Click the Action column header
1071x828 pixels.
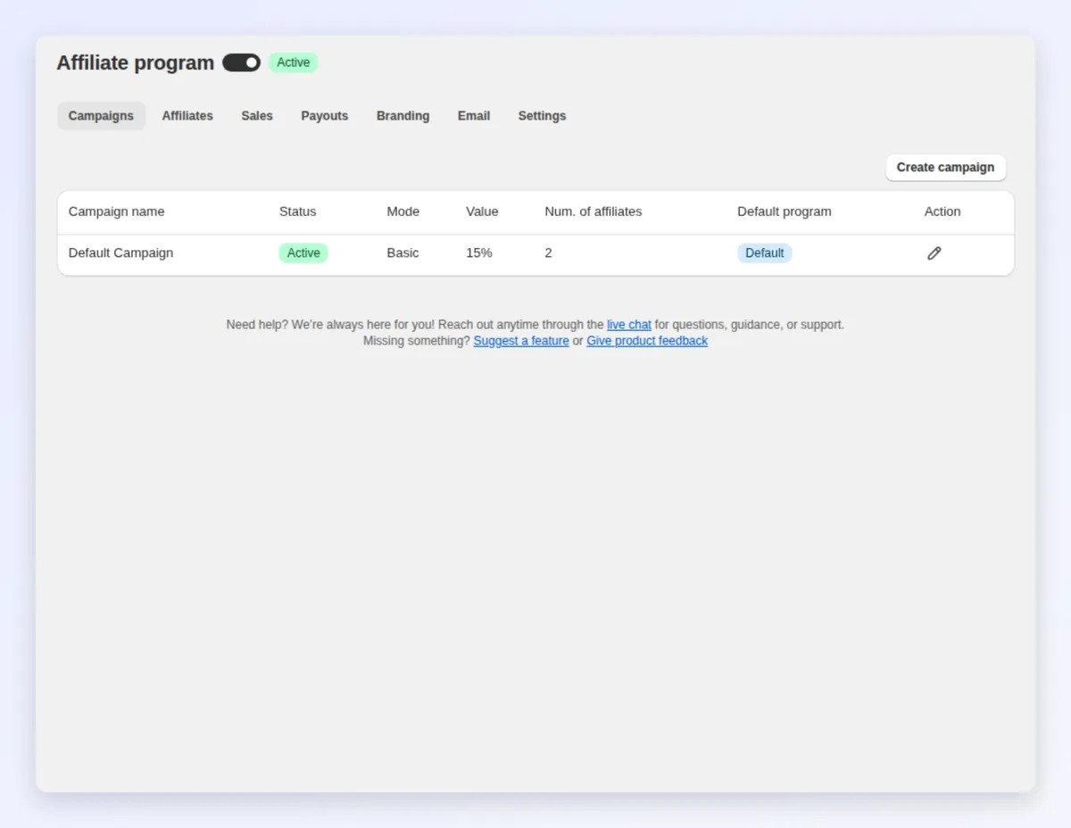[x=942, y=211]
